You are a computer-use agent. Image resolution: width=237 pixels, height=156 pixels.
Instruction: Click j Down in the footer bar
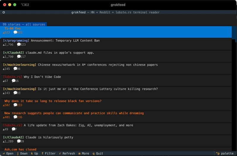(x=22, y=153)
